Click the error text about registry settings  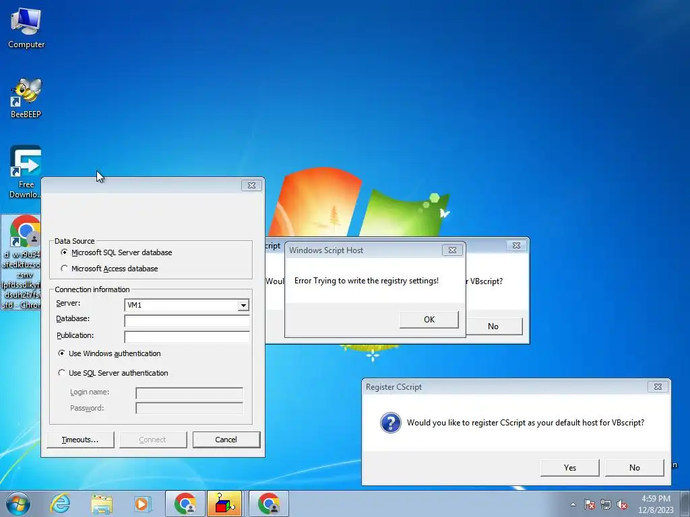tap(367, 281)
